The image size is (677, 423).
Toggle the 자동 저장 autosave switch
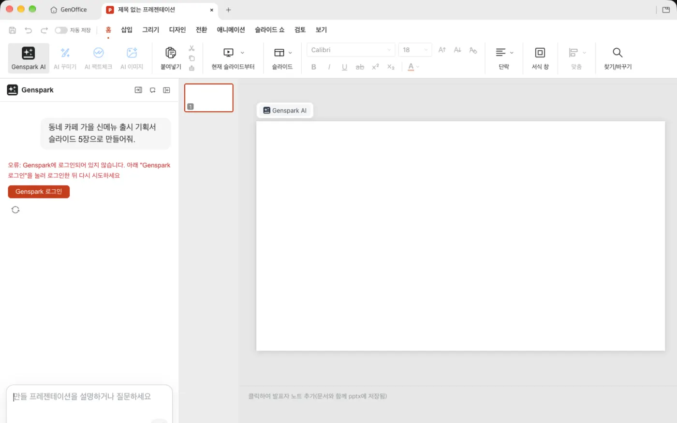click(x=61, y=30)
